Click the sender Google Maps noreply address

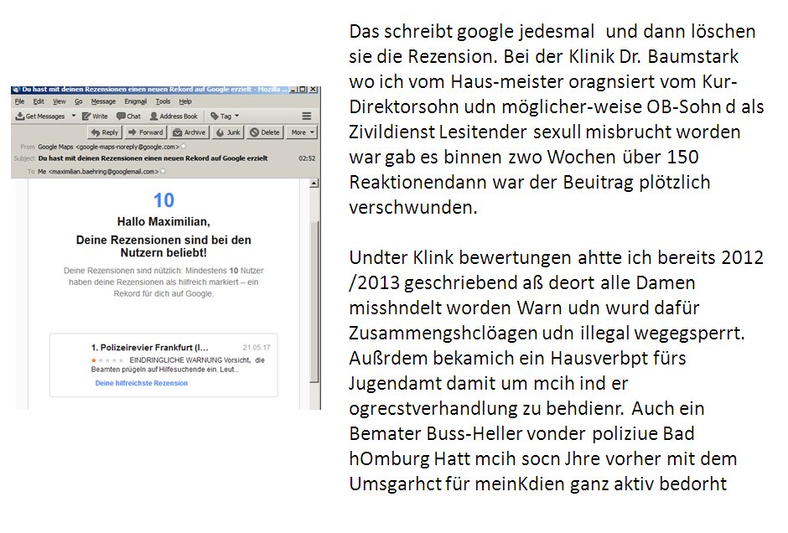(x=108, y=147)
